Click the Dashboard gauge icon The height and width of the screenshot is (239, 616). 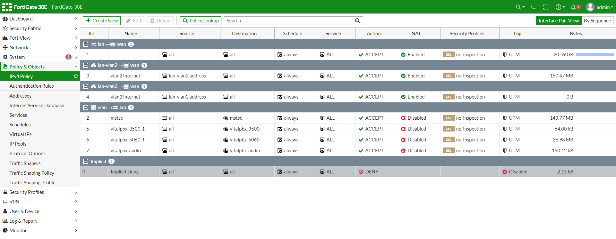coord(5,19)
